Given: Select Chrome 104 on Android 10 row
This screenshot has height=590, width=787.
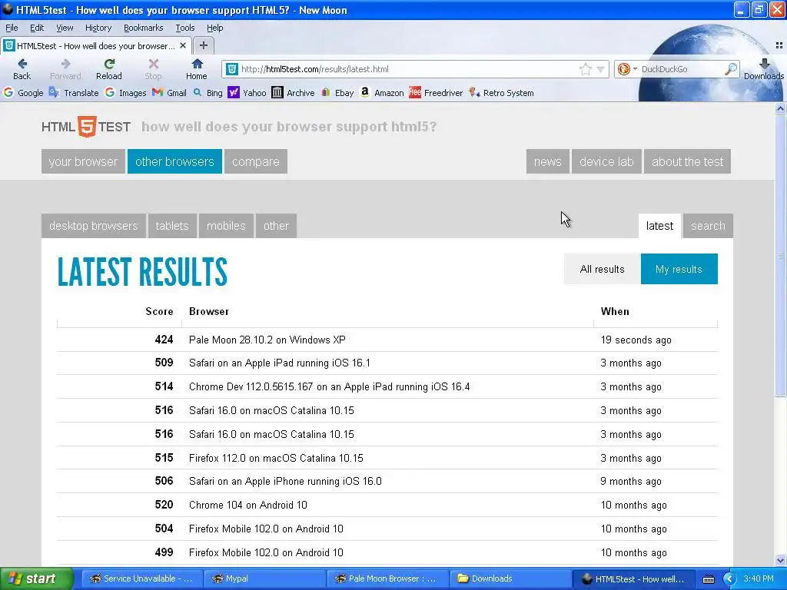Looking at the screenshot, I should [387, 505].
